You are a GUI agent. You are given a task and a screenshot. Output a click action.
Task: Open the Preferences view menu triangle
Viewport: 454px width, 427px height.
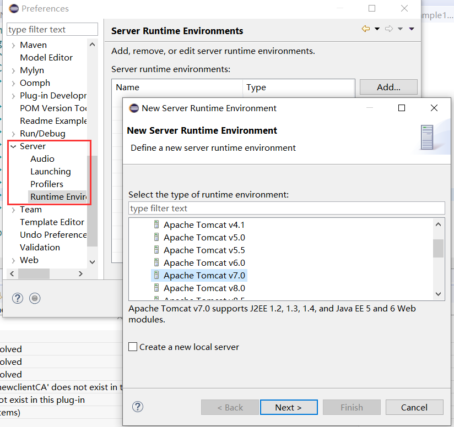point(412,29)
